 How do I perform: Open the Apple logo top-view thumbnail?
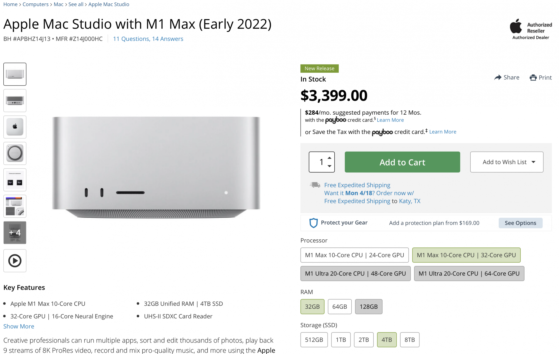(x=15, y=127)
